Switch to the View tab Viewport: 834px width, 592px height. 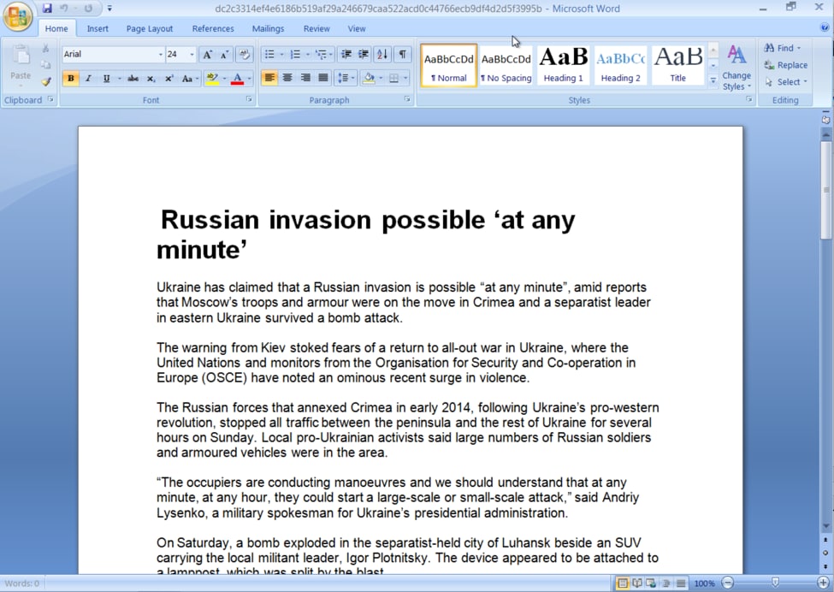[x=357, y=29]
